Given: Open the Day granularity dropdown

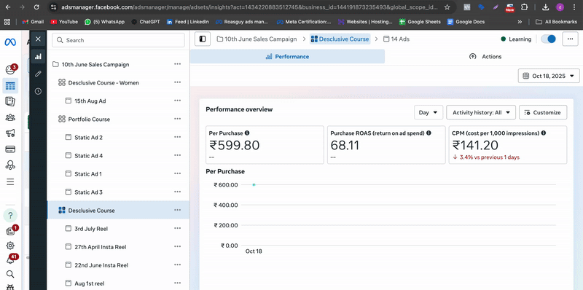Looking at the screenshot, I should click(x=429, y=112).
